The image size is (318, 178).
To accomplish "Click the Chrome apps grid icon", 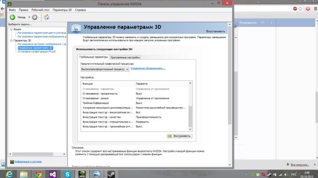I will point(2,15).
